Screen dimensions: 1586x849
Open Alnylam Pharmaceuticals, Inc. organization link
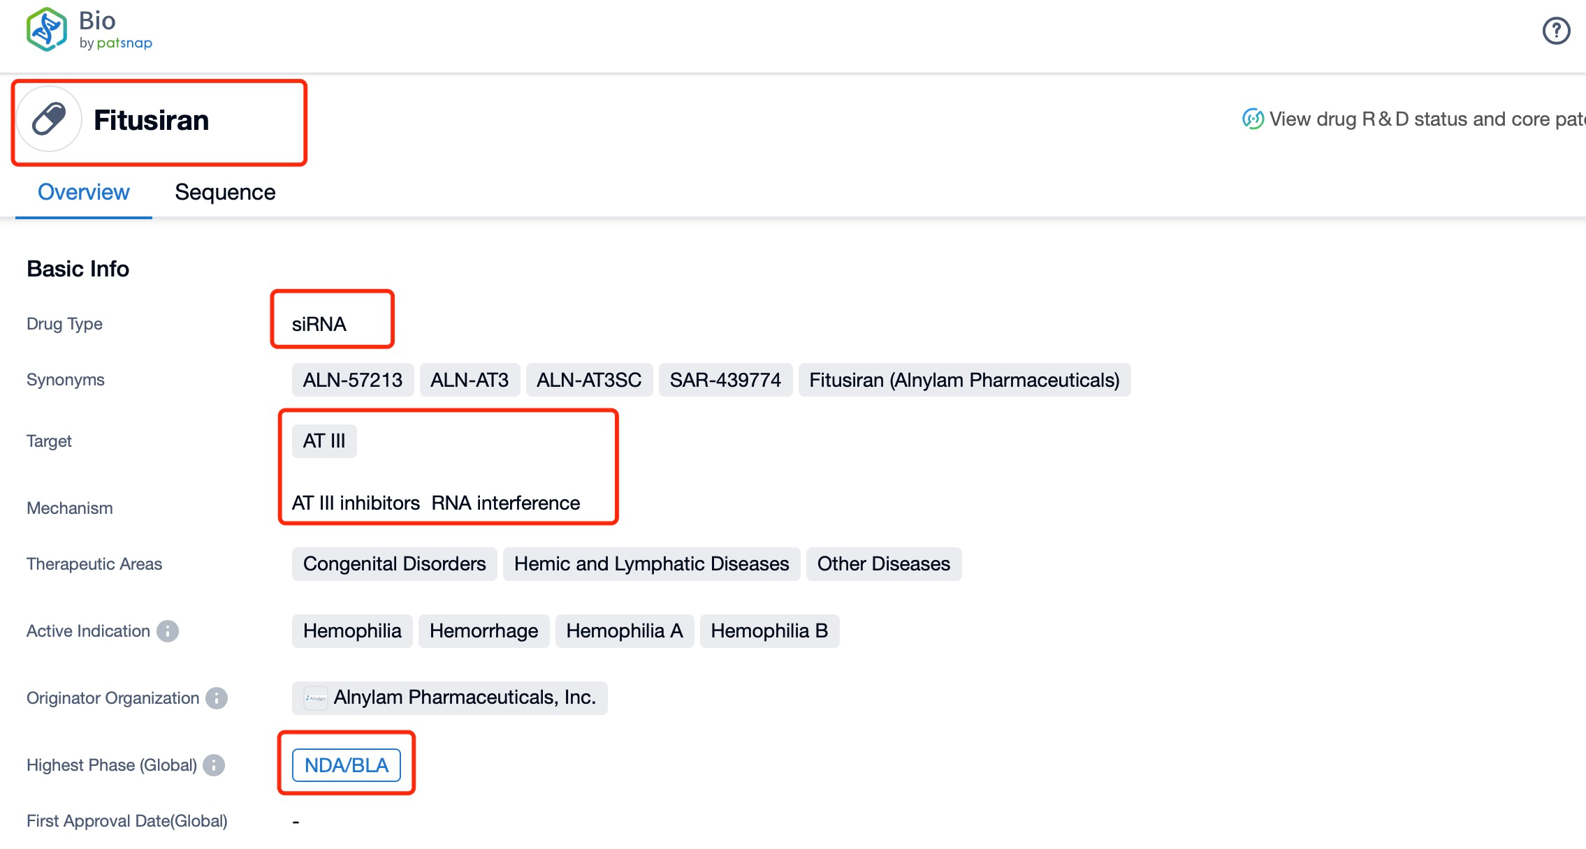[x=464, y=697]
